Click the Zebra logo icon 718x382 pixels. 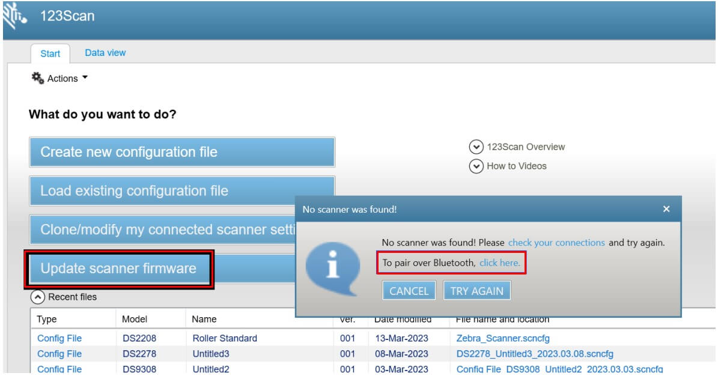14,16
